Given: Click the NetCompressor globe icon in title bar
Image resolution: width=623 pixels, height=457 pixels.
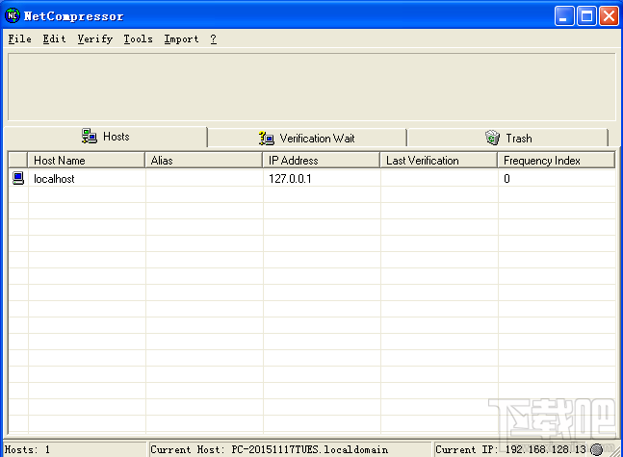Looking at the screenshot, I should 13,15.
